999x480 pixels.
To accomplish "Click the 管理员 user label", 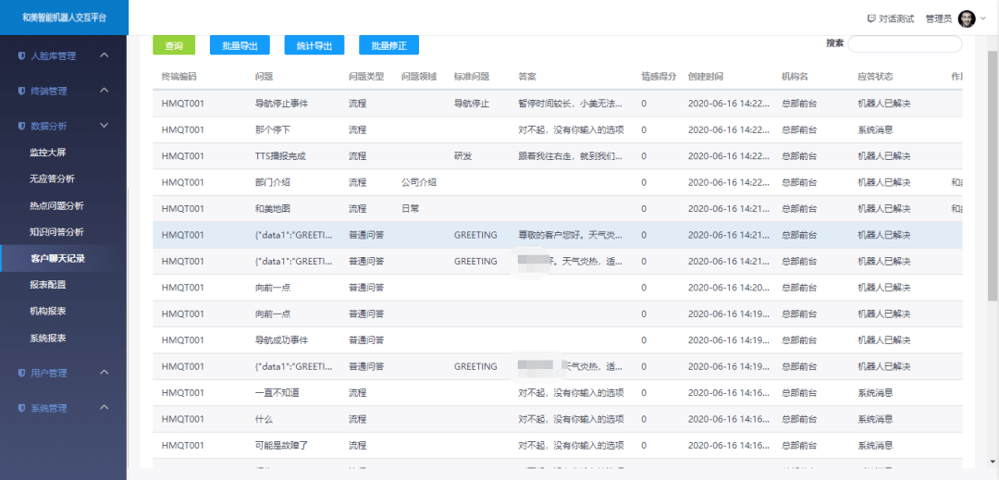I will (x=939, y=19).
